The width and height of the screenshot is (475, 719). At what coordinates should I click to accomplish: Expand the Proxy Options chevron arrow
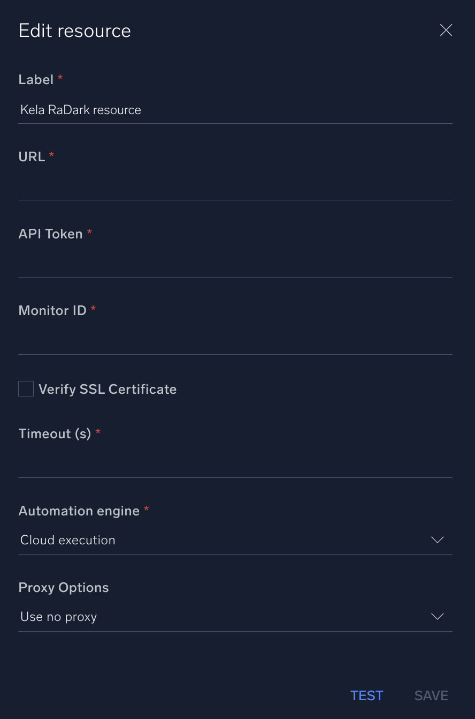coord(438,617)
